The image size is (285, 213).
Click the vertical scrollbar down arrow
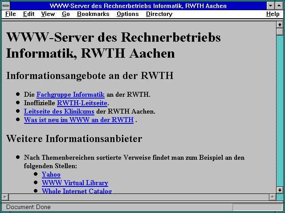point(280,190)
